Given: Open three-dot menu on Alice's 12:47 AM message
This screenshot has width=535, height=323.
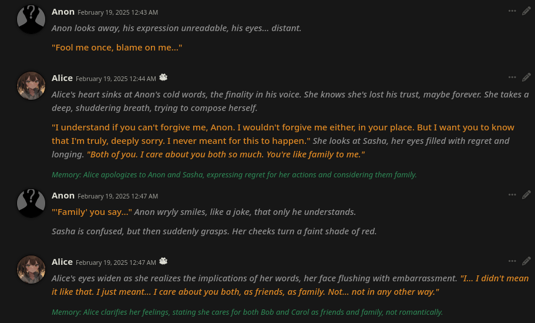Looking at the screenshot, I should pyautogui.click(x=512, y=261).
